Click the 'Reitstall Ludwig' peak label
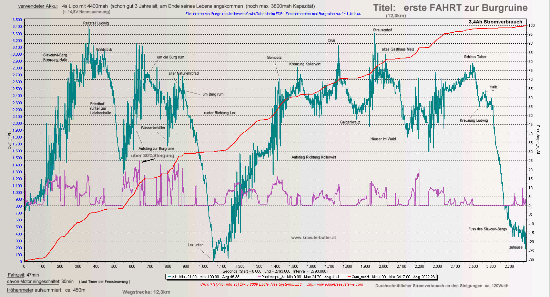 pyautogui.click(x=96, y=23)
